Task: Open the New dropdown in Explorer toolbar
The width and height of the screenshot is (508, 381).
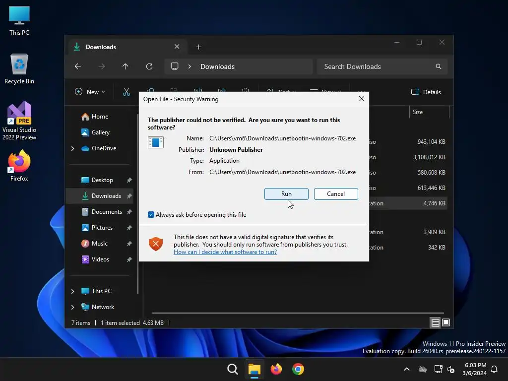Action: click(x=90, y=92)
